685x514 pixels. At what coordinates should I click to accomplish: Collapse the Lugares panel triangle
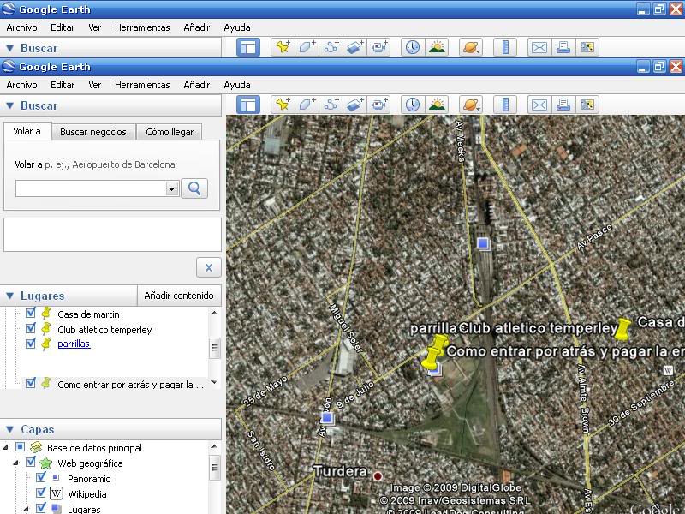point(9,296)
